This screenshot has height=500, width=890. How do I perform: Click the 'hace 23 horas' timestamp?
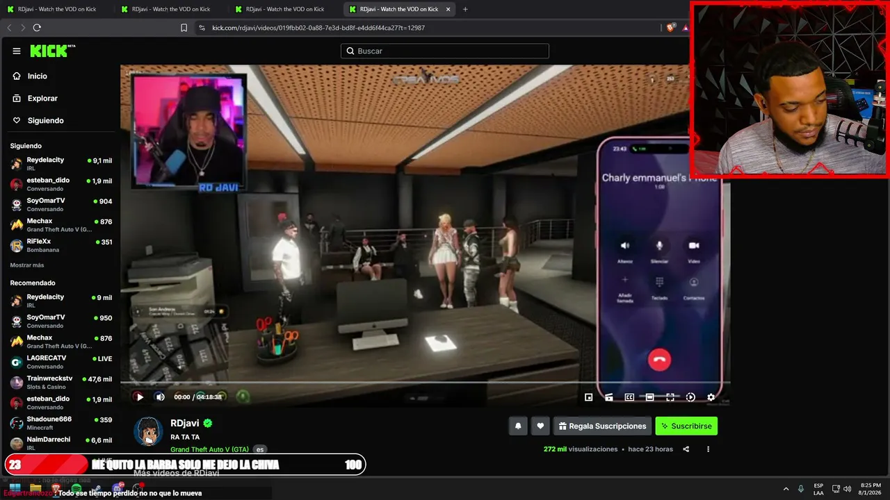[650, 449]
